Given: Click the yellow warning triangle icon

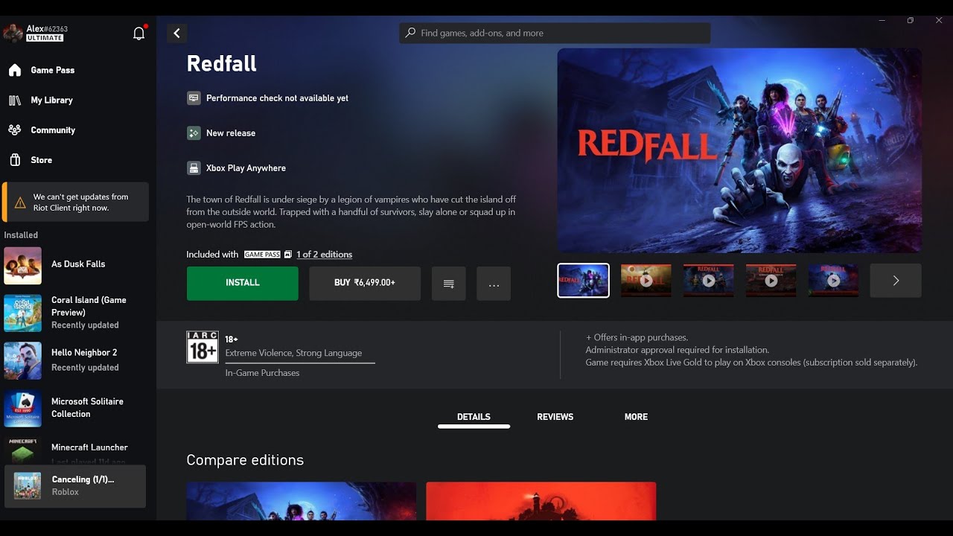Looking at the screenshot, I should pos(20,202).
